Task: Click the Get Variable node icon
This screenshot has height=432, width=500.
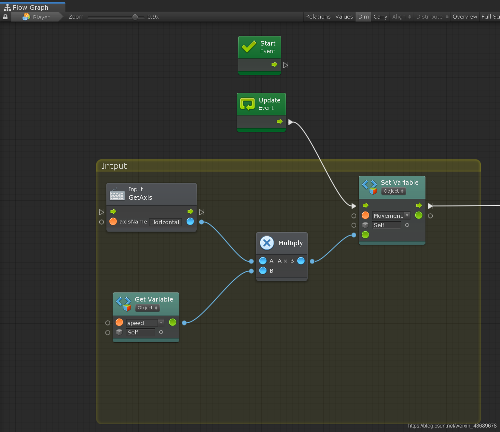Action: (123, 304)
